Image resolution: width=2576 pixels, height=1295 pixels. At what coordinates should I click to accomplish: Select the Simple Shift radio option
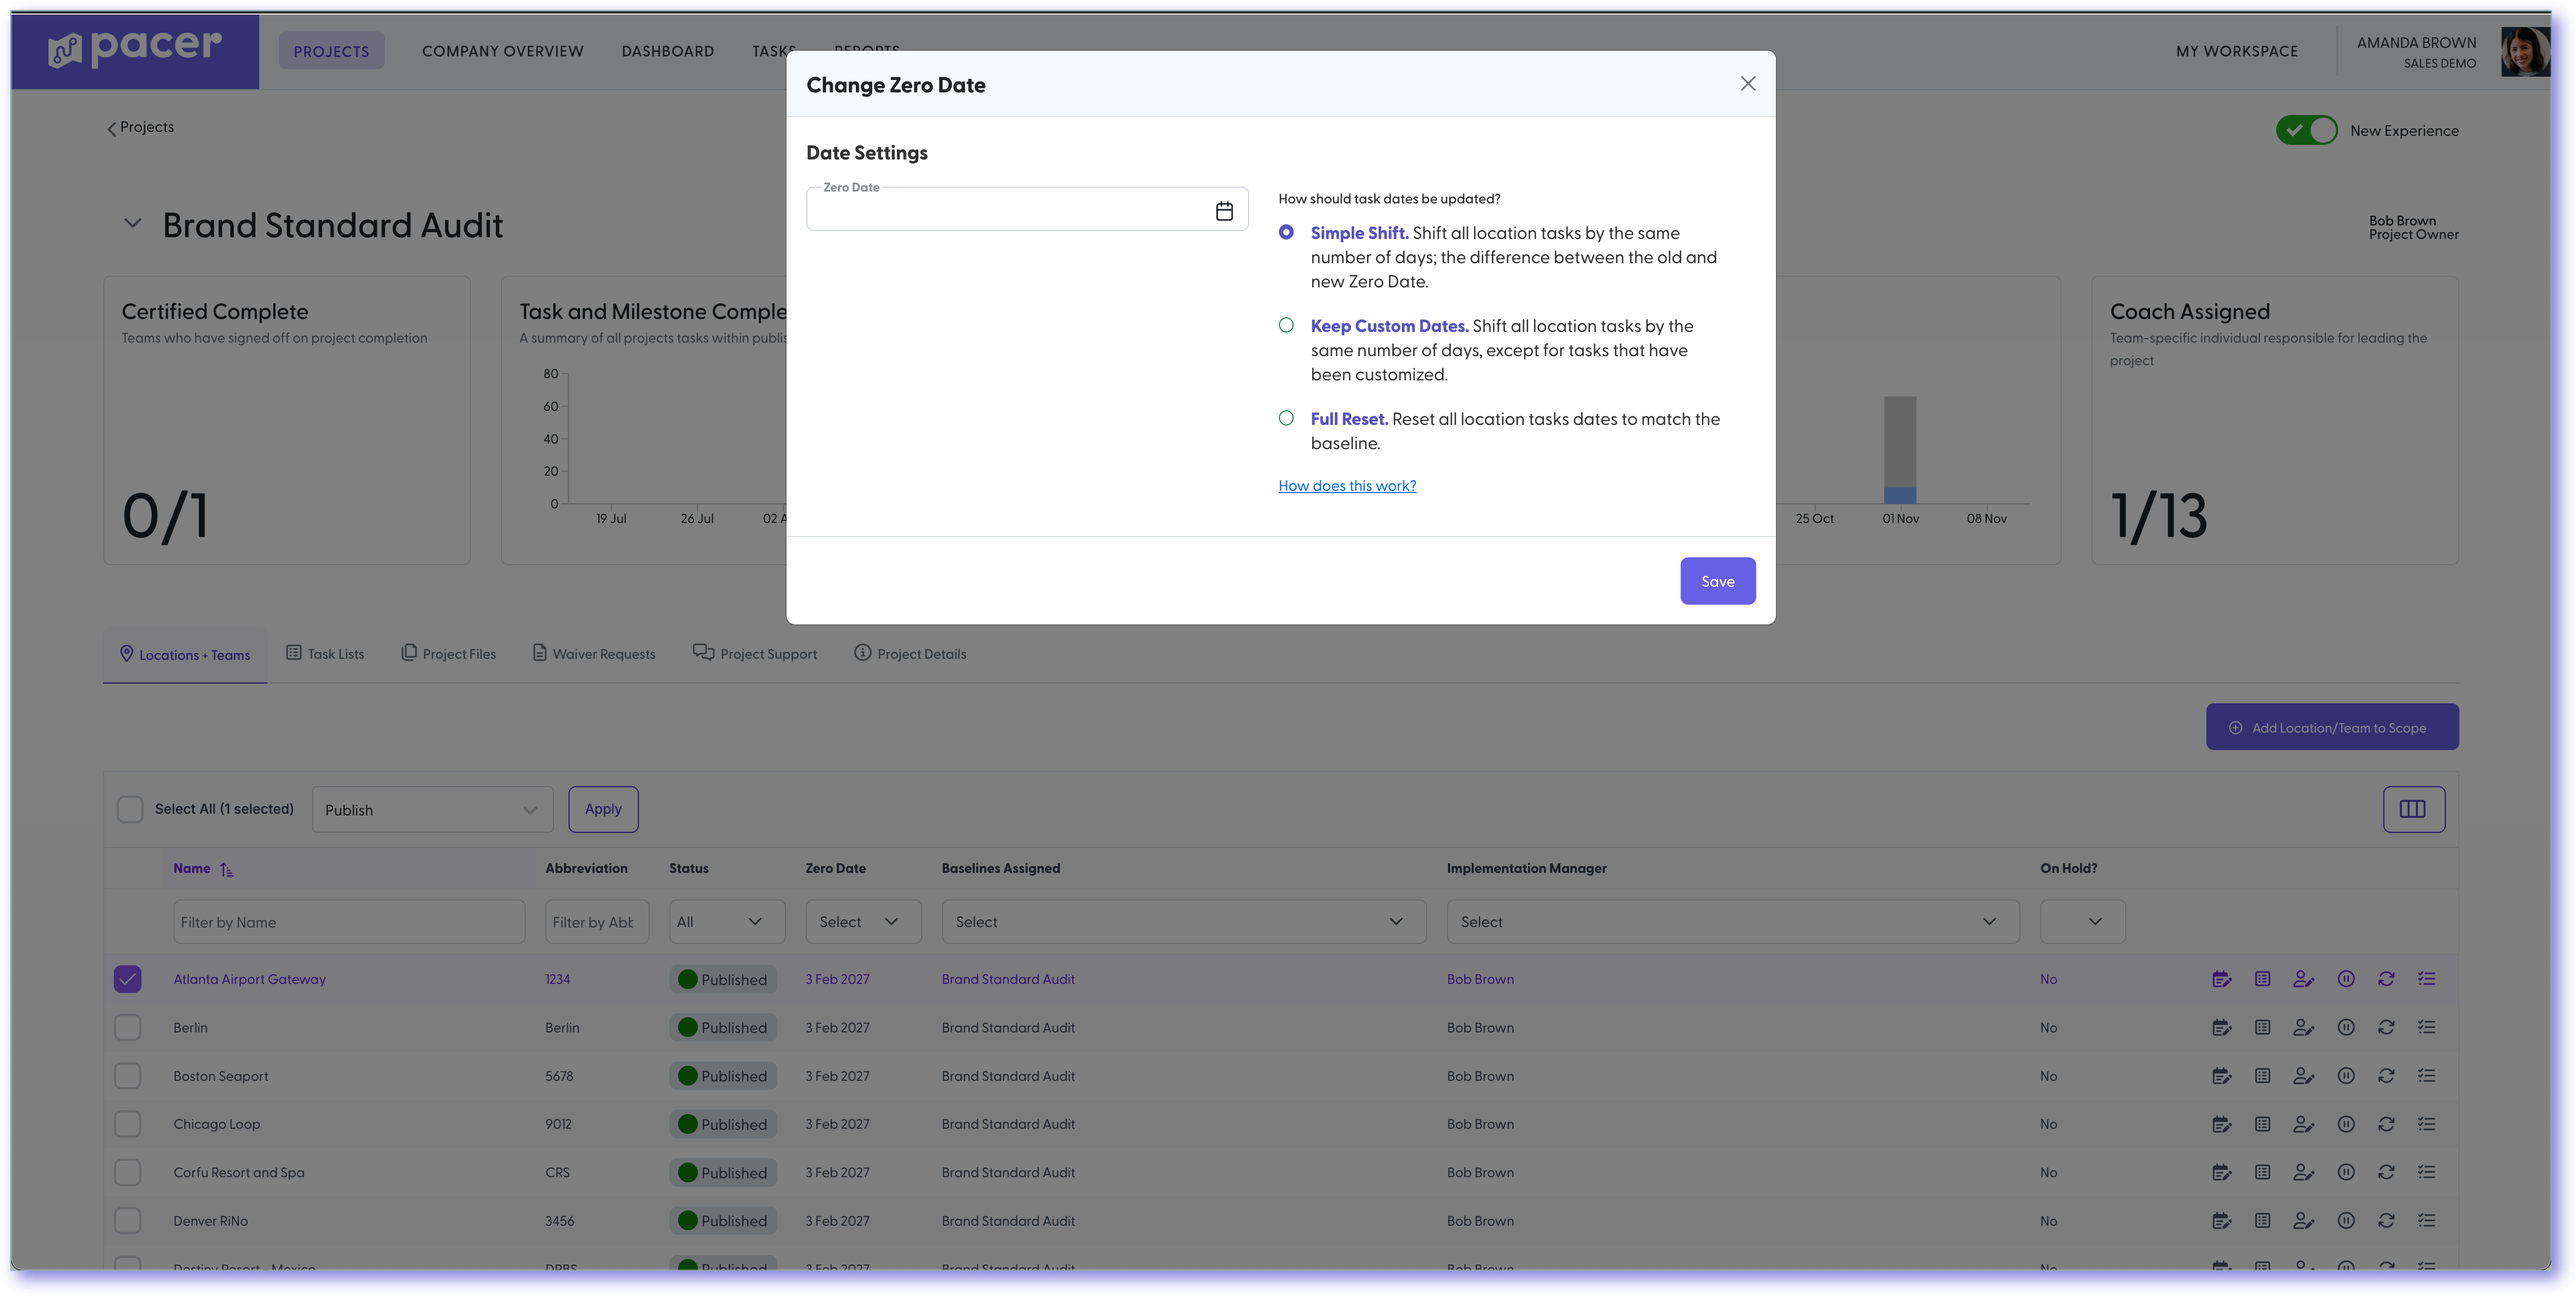click(x=1286, y=232)
